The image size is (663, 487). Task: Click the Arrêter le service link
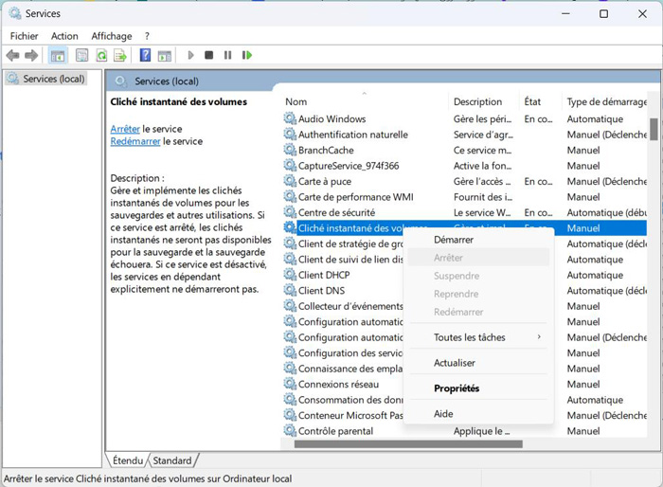[x=125, y=129]
